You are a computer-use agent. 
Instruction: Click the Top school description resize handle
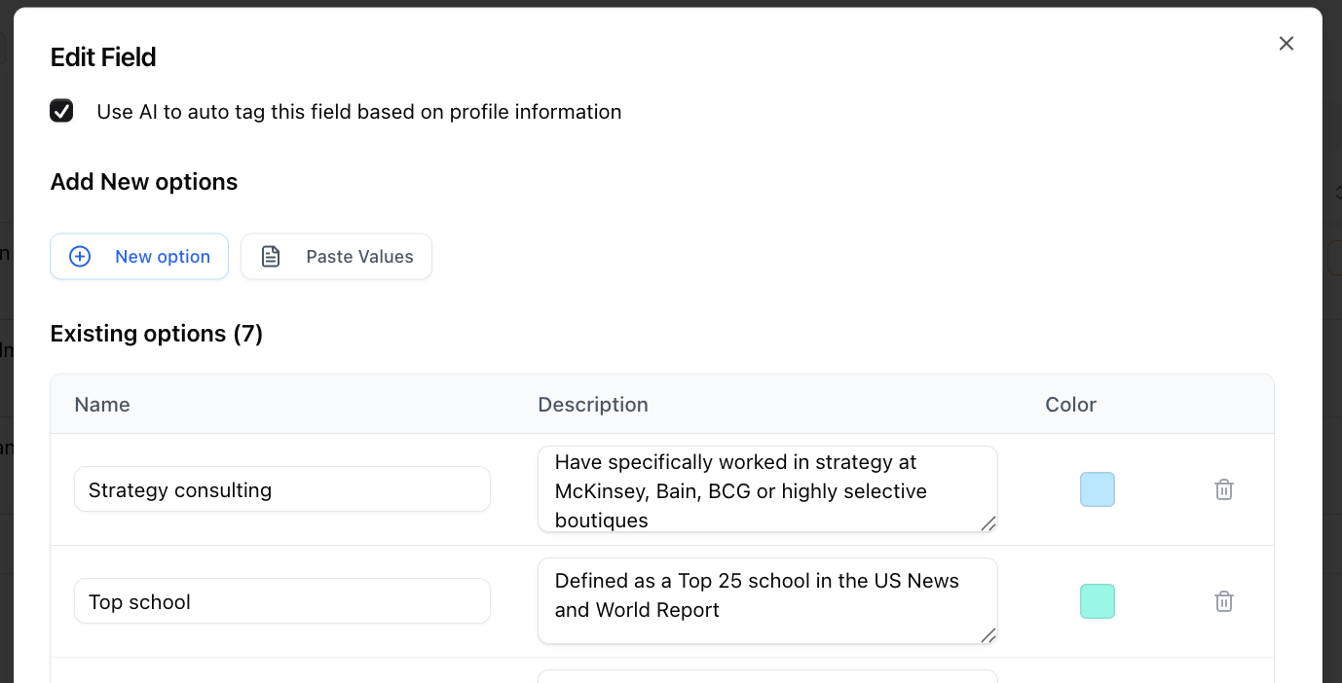pos(988,635)
